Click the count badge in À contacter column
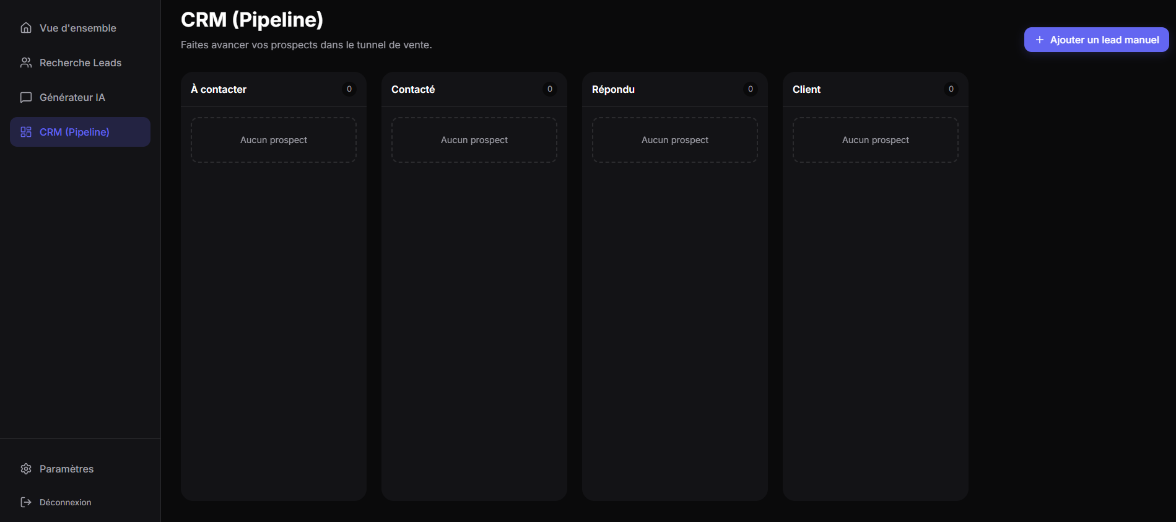 click(349, 89)
